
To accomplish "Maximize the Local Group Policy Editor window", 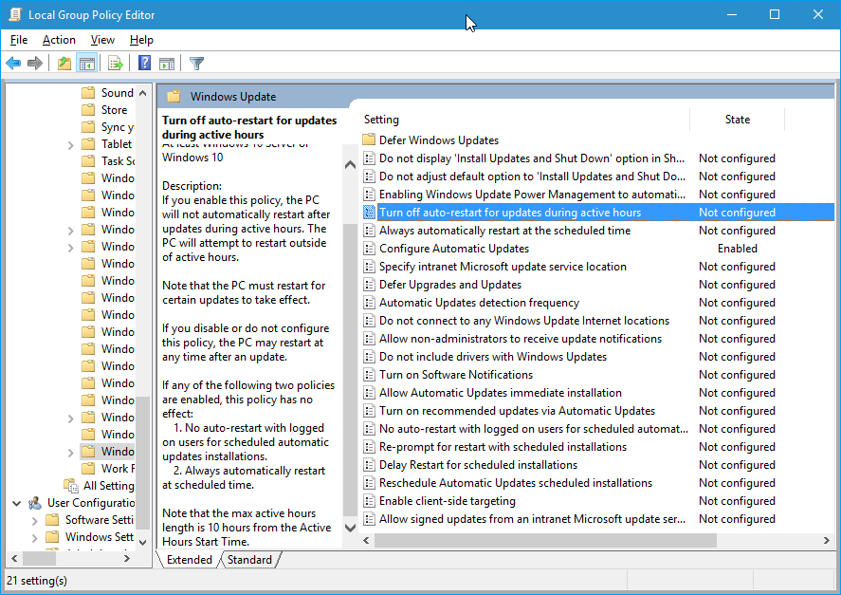I will click(x=775, y=14).
